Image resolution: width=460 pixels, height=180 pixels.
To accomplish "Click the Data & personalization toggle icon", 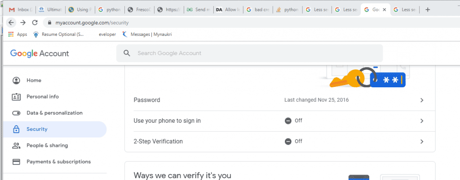I will pos(17,113).
